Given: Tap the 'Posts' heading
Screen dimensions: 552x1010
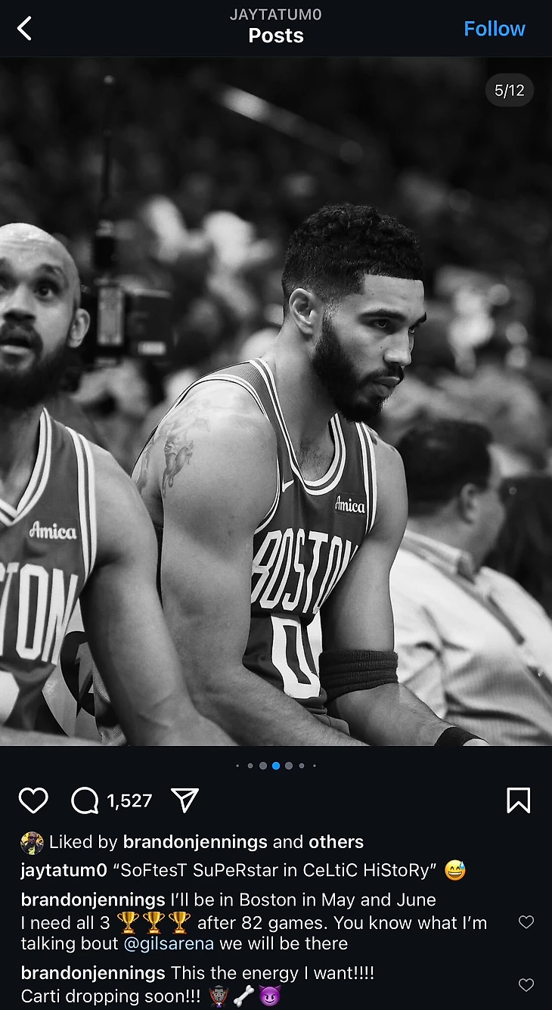Looking at the screenshot, I should [276, 36].
